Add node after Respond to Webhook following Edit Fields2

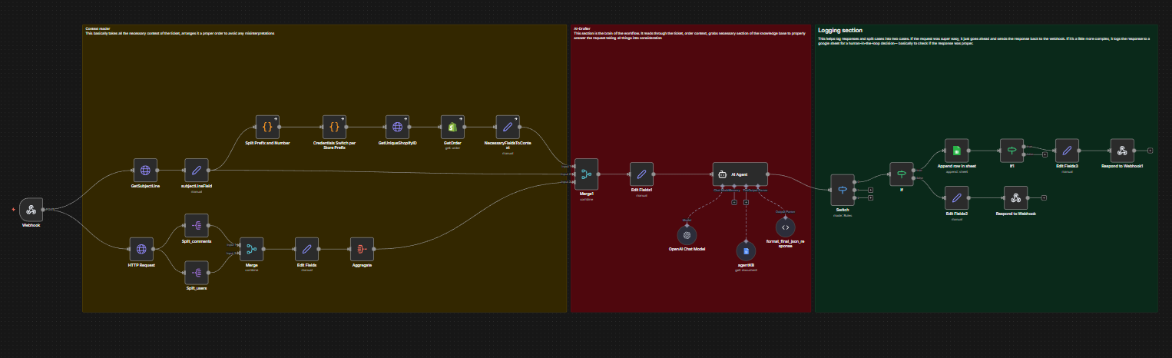coord(1044,198)
